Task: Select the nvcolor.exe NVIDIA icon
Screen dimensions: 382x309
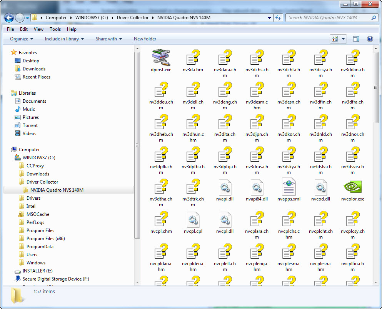Action: [x=352, y=187]
